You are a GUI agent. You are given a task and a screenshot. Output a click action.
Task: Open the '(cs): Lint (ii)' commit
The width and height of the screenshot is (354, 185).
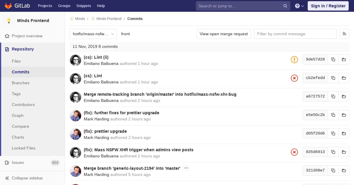96,57
